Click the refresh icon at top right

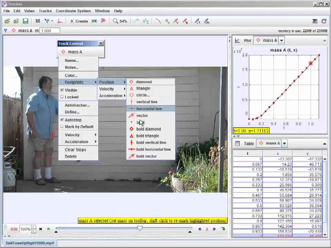(324, 21)
